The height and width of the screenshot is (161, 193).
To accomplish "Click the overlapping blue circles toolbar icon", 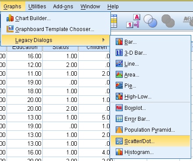I will 151,21.
